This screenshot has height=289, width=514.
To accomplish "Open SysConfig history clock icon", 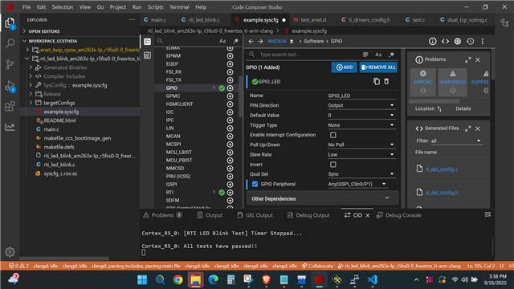I will 471,41.
